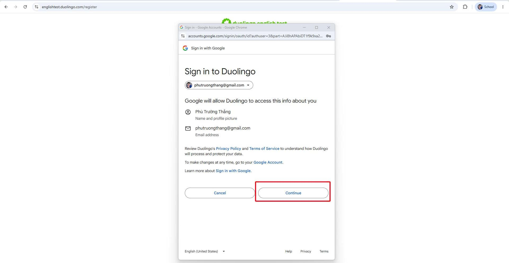
Task: Click the browser back arrow
Action: click(6, 7)
